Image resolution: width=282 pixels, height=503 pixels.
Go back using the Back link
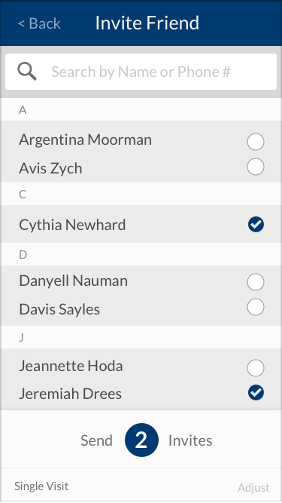click(x=39, y=23)
